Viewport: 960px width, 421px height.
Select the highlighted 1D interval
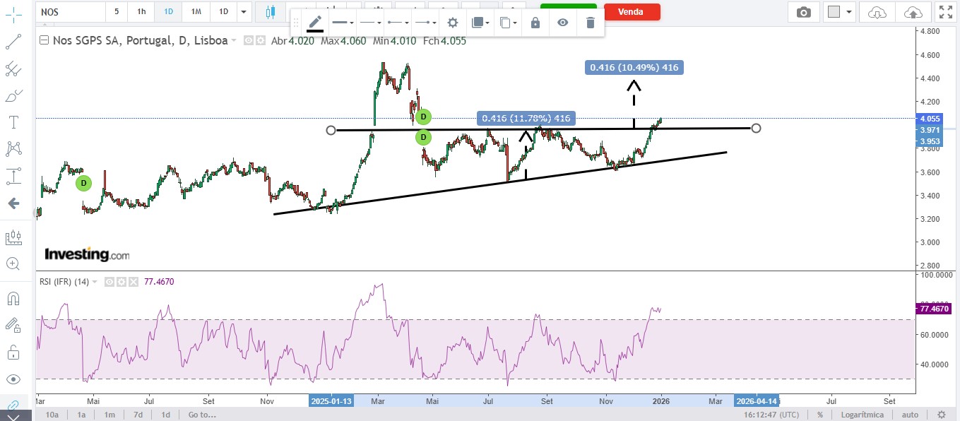click(x=168, y=12)
